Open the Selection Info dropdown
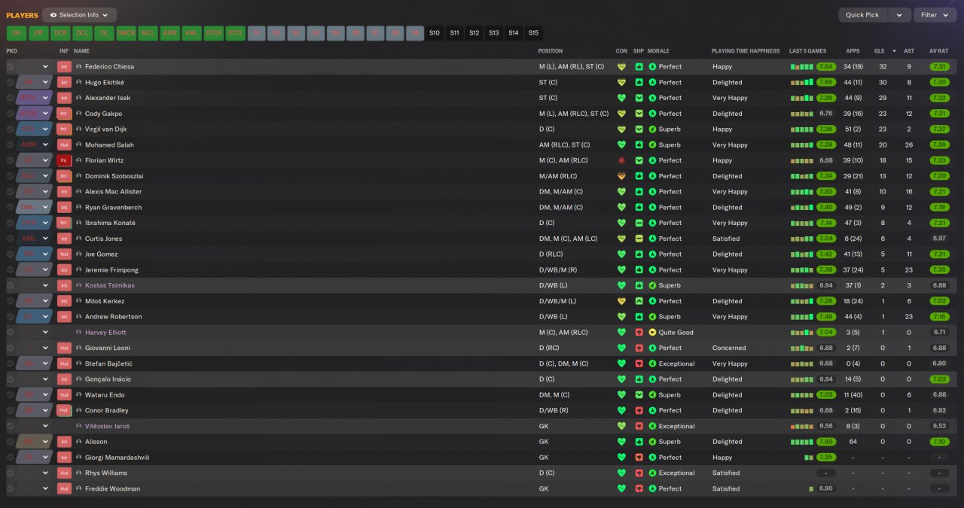The width and height of the screenshot is (964, 508). tap(79, 15)
